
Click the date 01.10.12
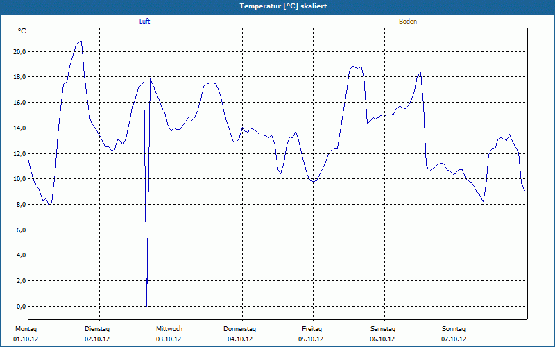click(26, 339)
